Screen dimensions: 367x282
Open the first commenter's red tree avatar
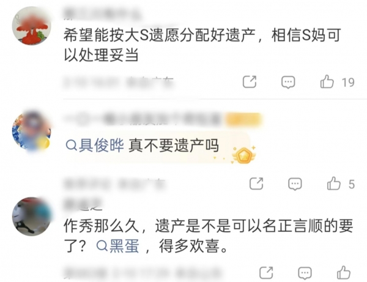(x=32, y=26)
